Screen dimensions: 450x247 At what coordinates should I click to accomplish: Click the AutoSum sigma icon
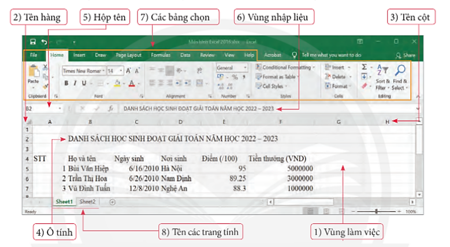pos(364,67)
